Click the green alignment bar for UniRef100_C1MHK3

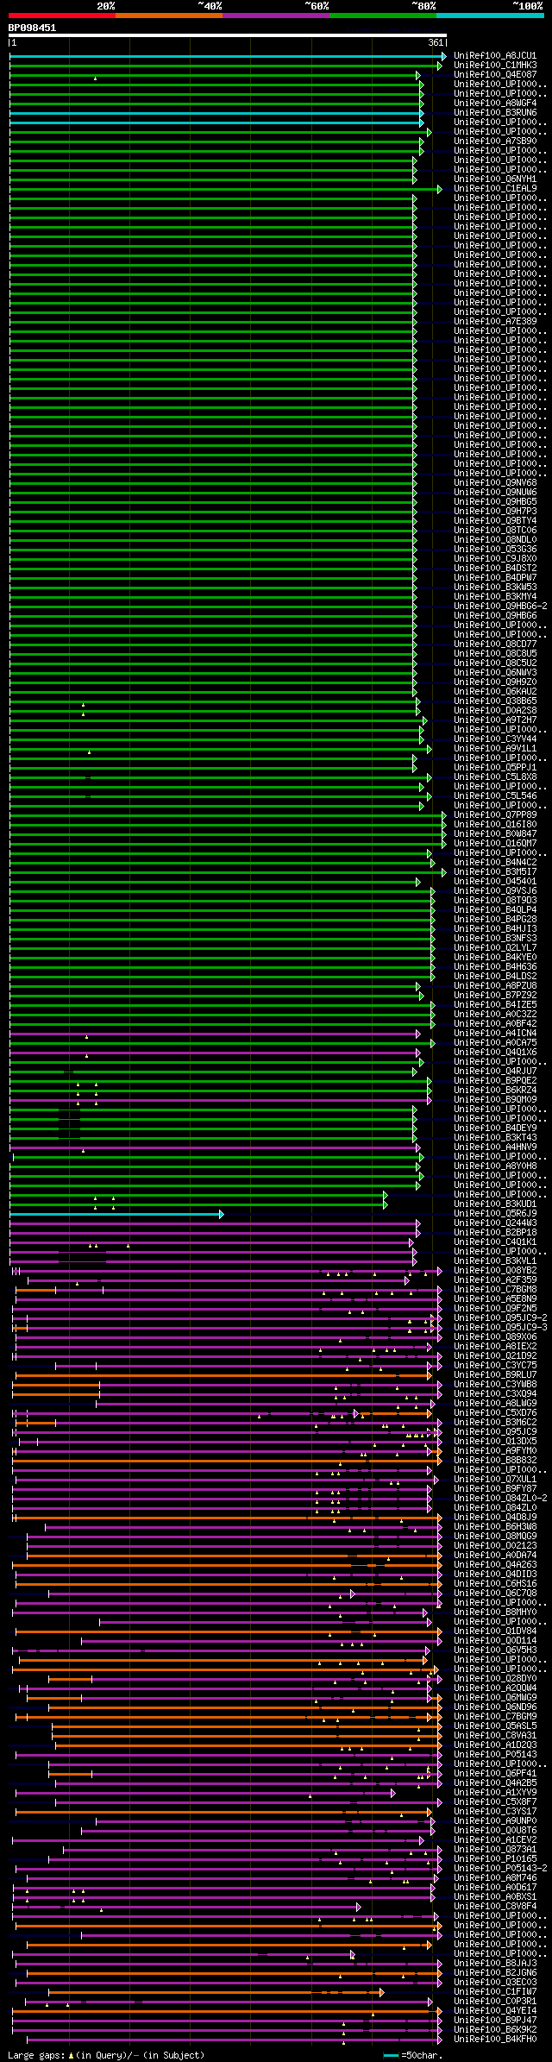[224, 66]
